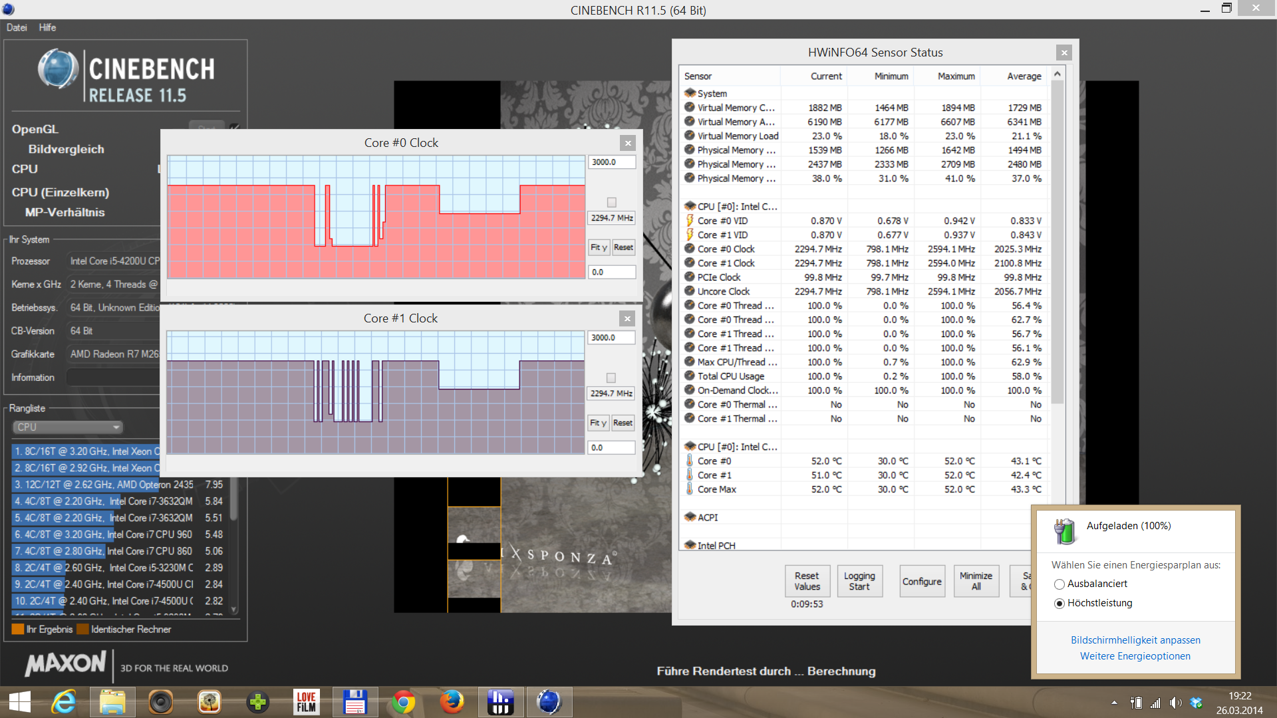The height and width of the screenshot is (718, 1277).
Task: Click the HWiNFO taskbar icon
Action: point(500,702)
